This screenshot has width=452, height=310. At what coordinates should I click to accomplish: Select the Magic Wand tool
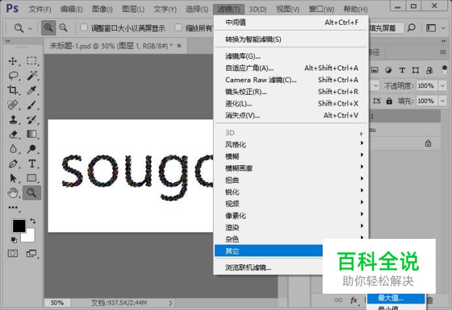click(x=32, y=76)
